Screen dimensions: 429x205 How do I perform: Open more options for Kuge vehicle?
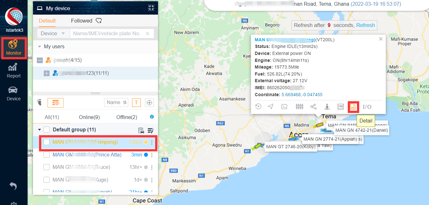pyautogui.click(x=152, y=180)
